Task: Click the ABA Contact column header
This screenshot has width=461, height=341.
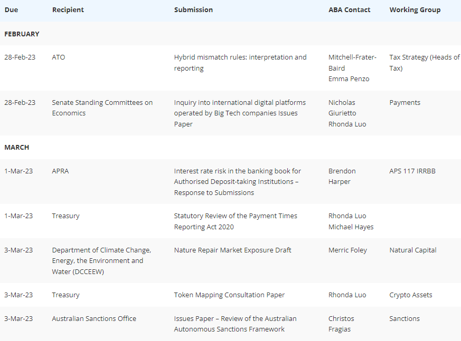Action: coord(349,9)
